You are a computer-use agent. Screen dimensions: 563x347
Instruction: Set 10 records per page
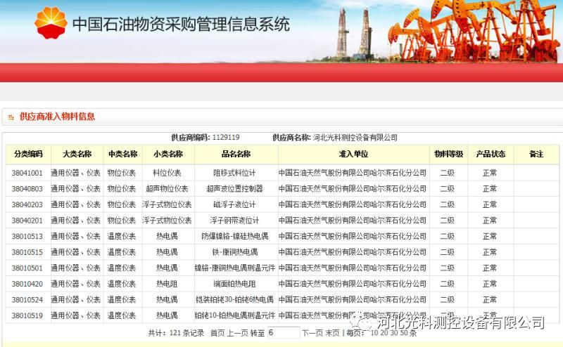374,333
